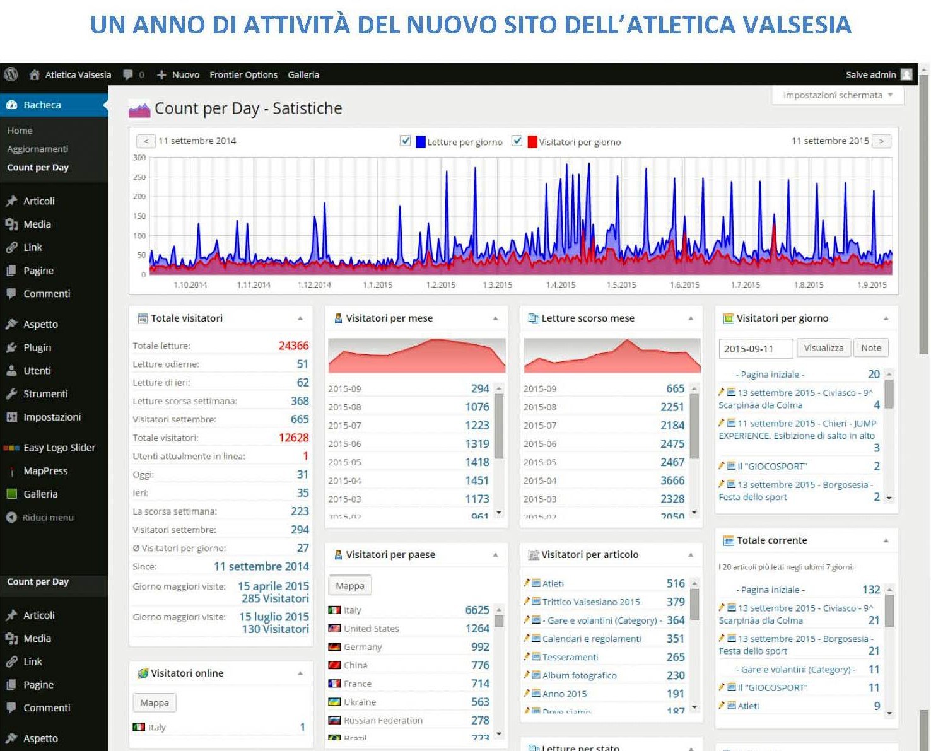Toggle the Visitatori per giorno checkbox
The height and width of the screenshot is (751, 931).
[517, 141]
